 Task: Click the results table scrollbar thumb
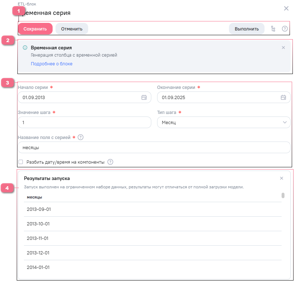pyautogui.click(x=283, y=196)
